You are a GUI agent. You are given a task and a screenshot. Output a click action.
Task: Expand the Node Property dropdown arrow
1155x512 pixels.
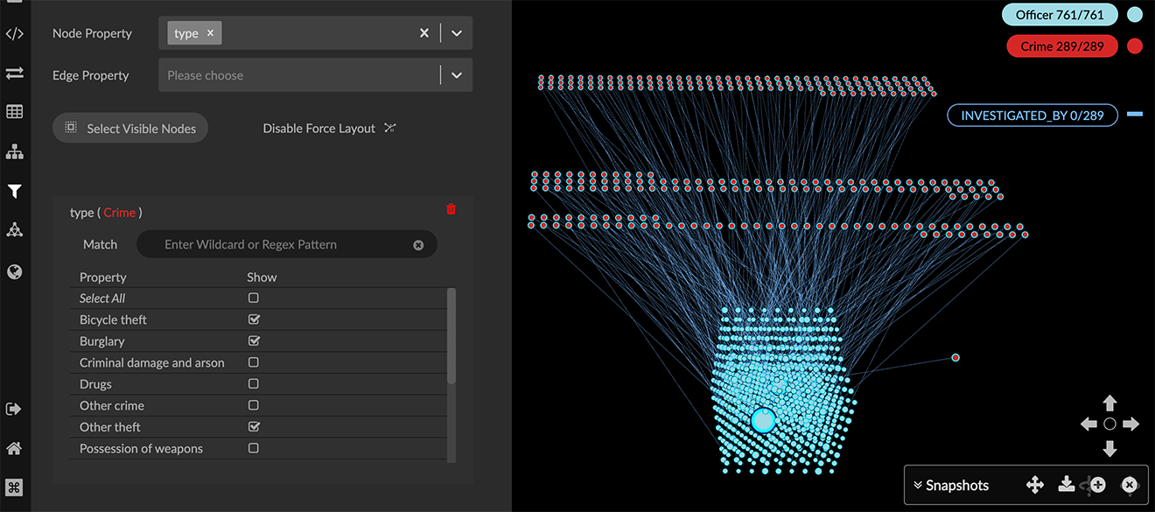pos(456,33)
